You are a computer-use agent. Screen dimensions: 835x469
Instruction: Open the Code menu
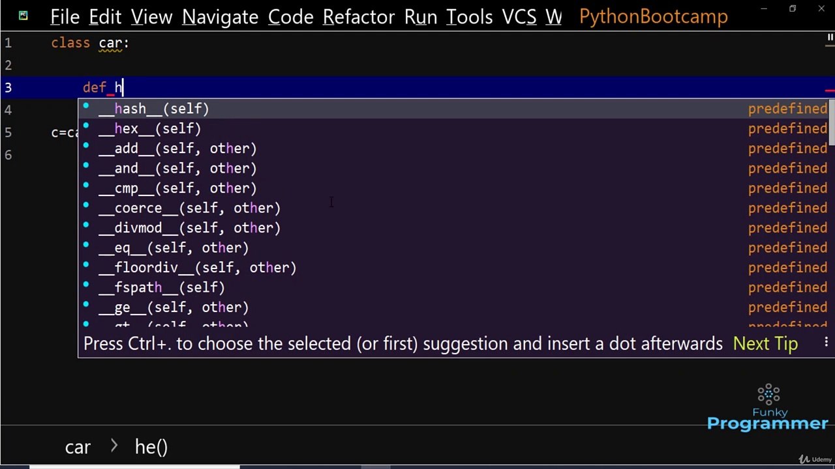click(290, 16)
